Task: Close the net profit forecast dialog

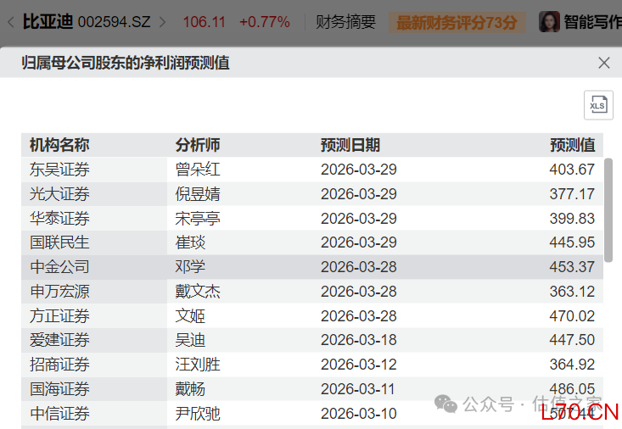Action: coord(603,63)
